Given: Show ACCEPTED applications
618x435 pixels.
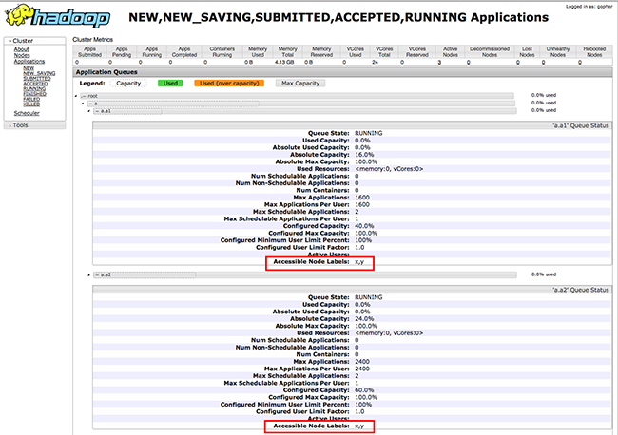Looking at the screenshot, I should click(34, 84).
